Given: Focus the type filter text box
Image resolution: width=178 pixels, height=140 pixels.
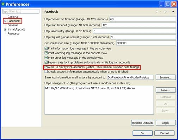Looking at the screenshot, I should point(21,11).
